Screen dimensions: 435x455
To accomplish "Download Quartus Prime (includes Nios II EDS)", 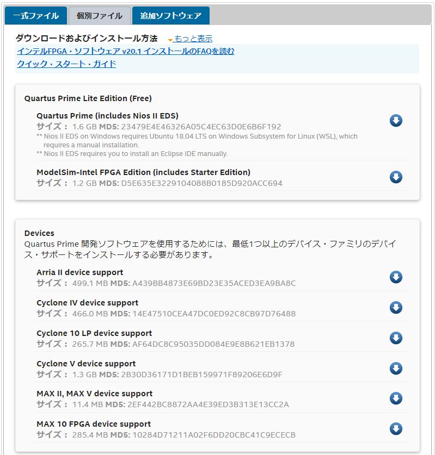I will point(396,121).
